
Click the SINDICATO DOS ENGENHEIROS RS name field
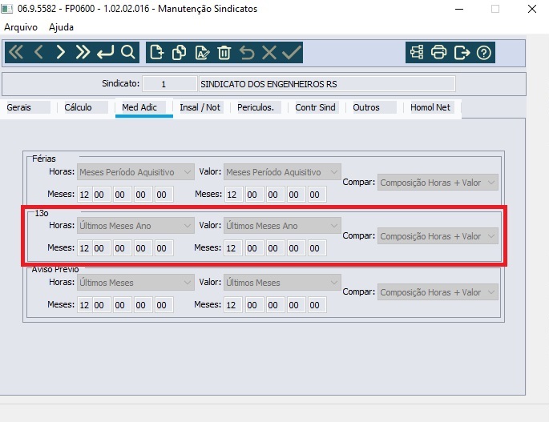[327, 84]
